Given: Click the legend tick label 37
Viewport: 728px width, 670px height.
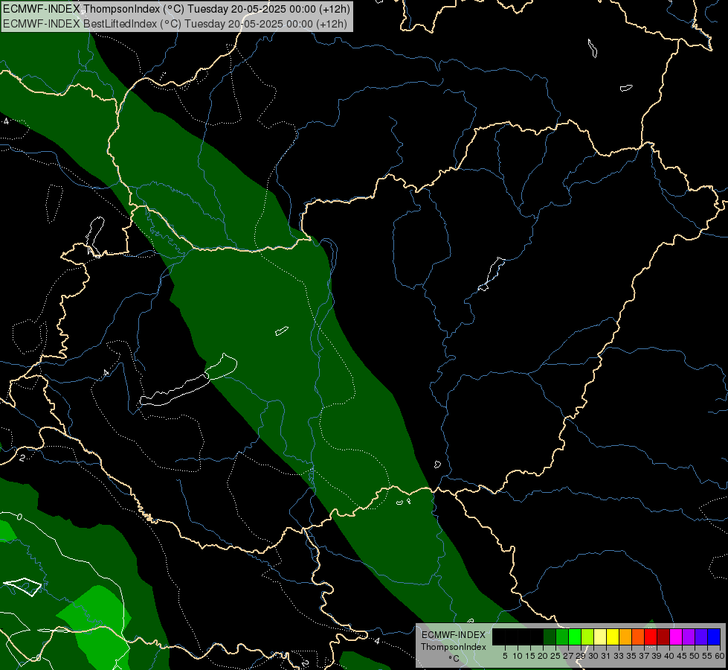Looking at the screenshot, I should [x=644, y=656].
